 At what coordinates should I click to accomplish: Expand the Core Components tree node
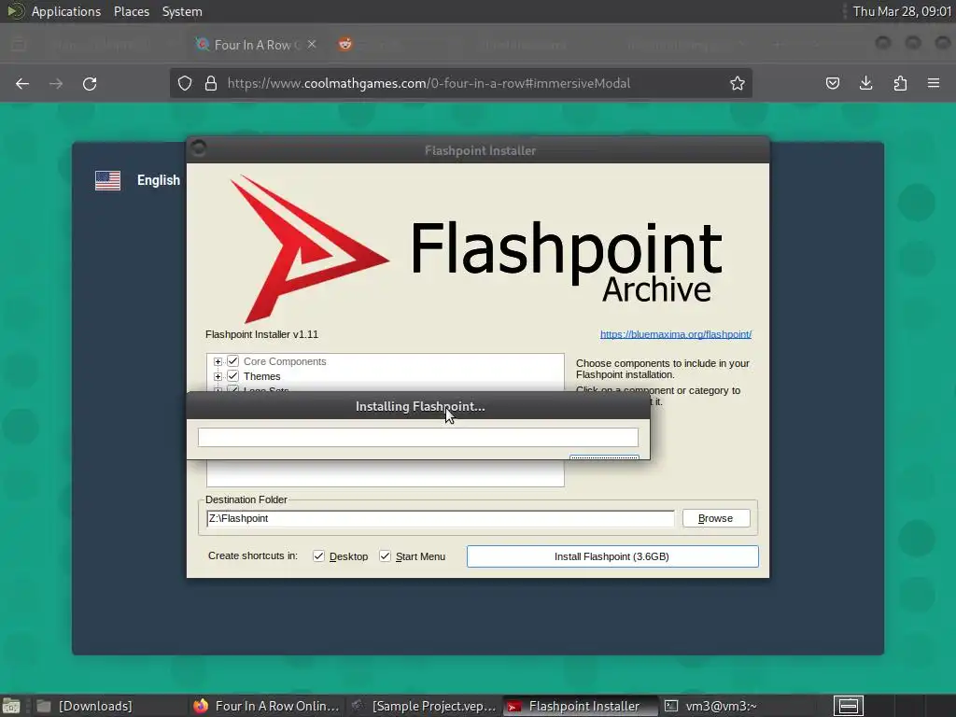coord(218,361)
